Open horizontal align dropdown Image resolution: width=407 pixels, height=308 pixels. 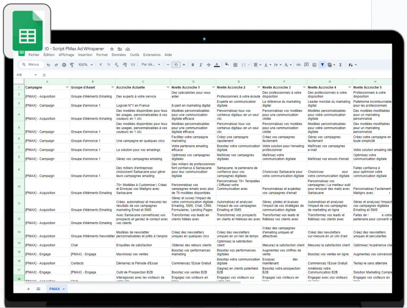pyautogui.click(x=258, y=65)
